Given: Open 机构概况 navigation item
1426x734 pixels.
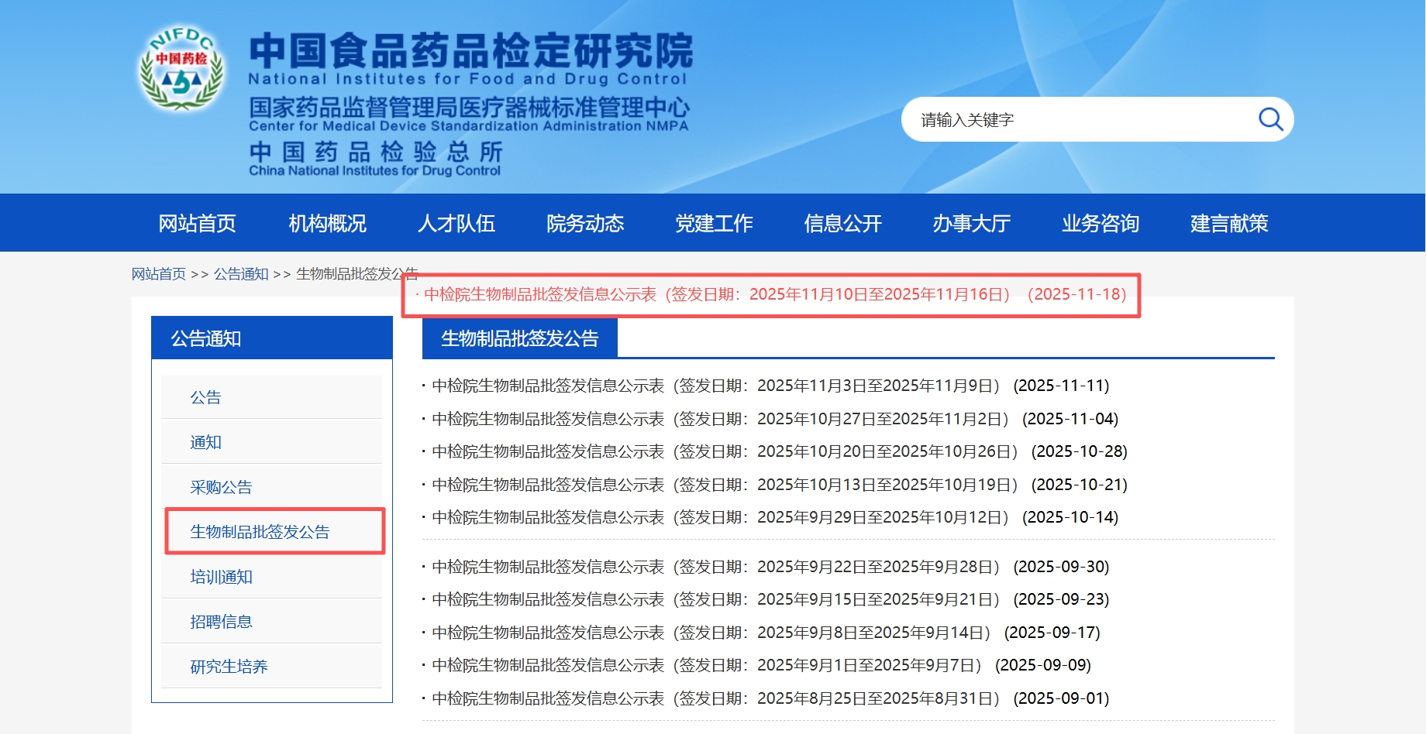Looking at the screenshot, I should pos(327,223).
